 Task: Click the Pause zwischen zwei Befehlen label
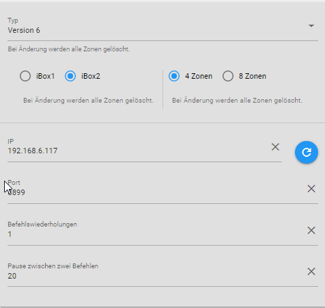tap(53, 266)
